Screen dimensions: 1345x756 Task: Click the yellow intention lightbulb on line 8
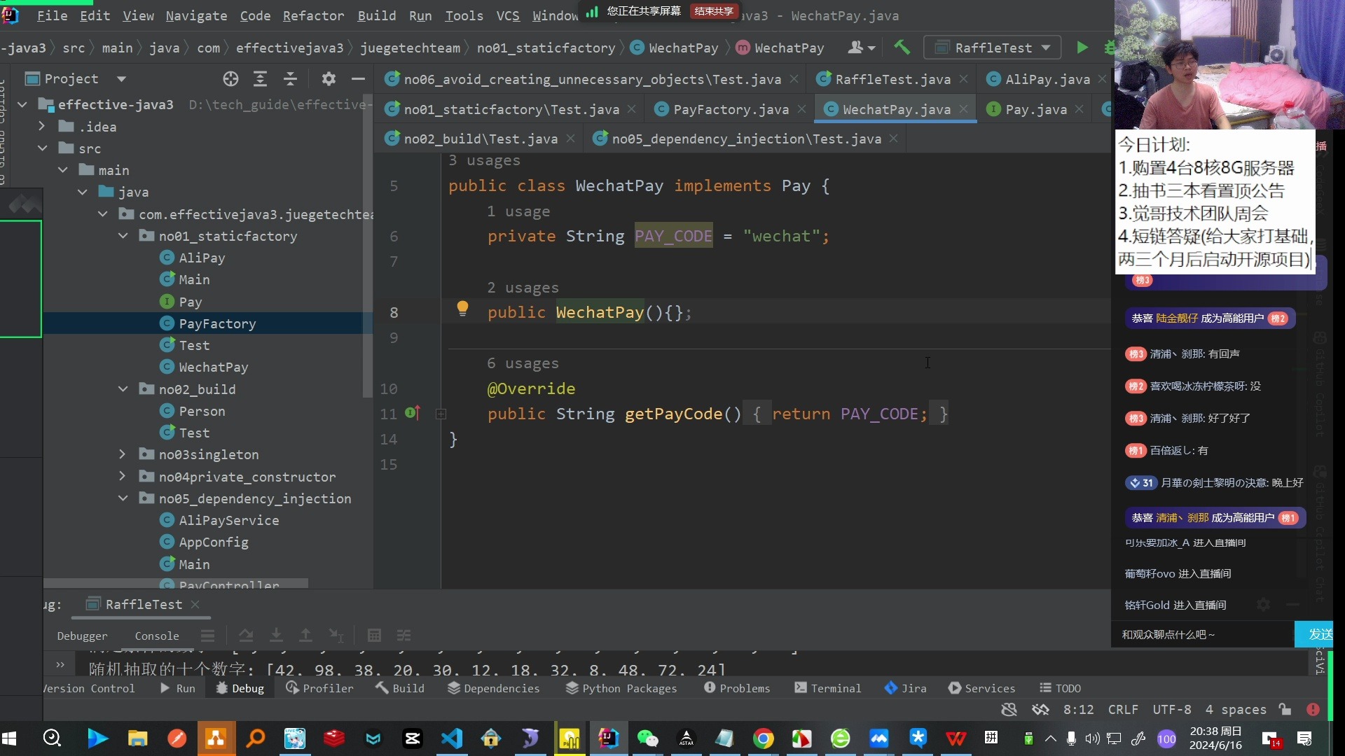(x=462, y=308)
